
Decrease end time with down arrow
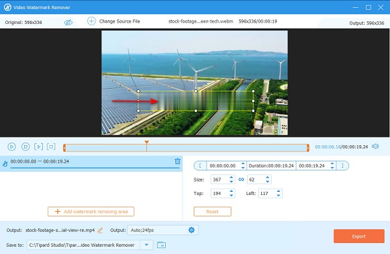pyautogui.click(x=332, y=168)
